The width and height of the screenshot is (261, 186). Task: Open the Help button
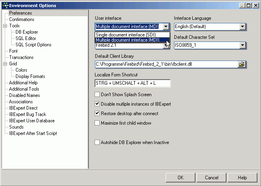(x=242, y=178)
